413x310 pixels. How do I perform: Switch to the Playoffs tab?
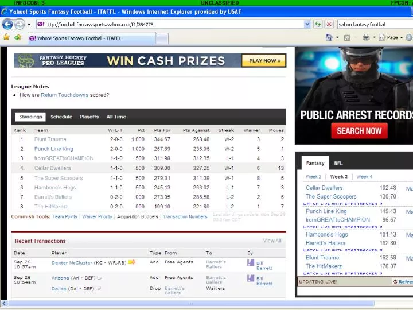[x=89, y=117]
